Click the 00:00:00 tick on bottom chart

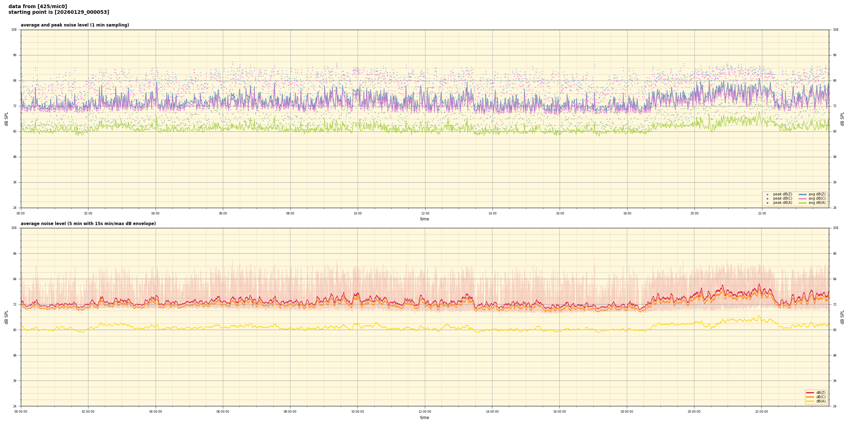21,412
